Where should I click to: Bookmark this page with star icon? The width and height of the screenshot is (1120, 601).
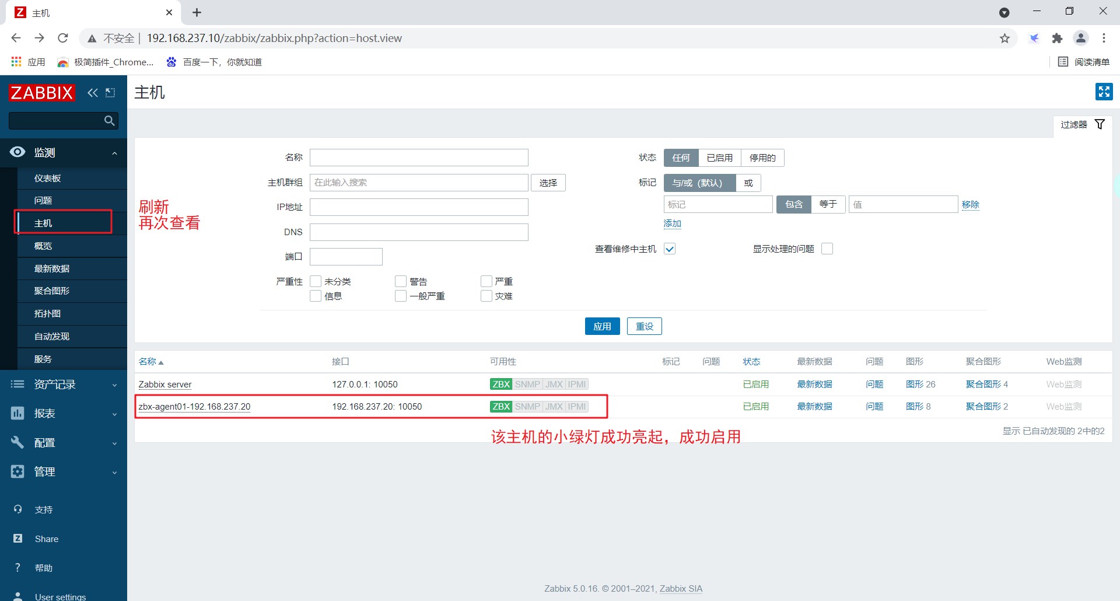pyautogui.click(x=1005, y=38)
